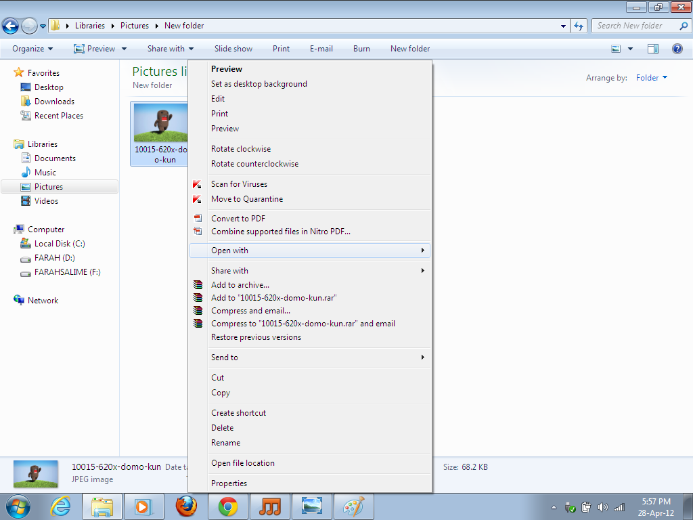The height and width of the screenshot is (520, 693).
Task: Open the Paint palette taskbar icon
Action: [x=353, y=506]
